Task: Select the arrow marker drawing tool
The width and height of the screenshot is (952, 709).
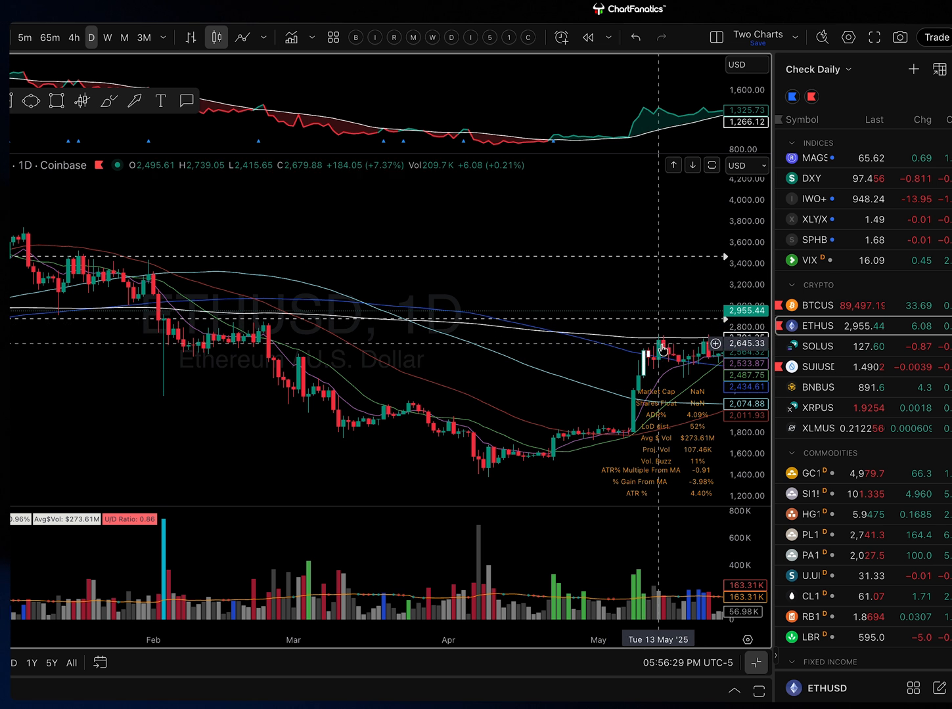Action: click(135, 100)
